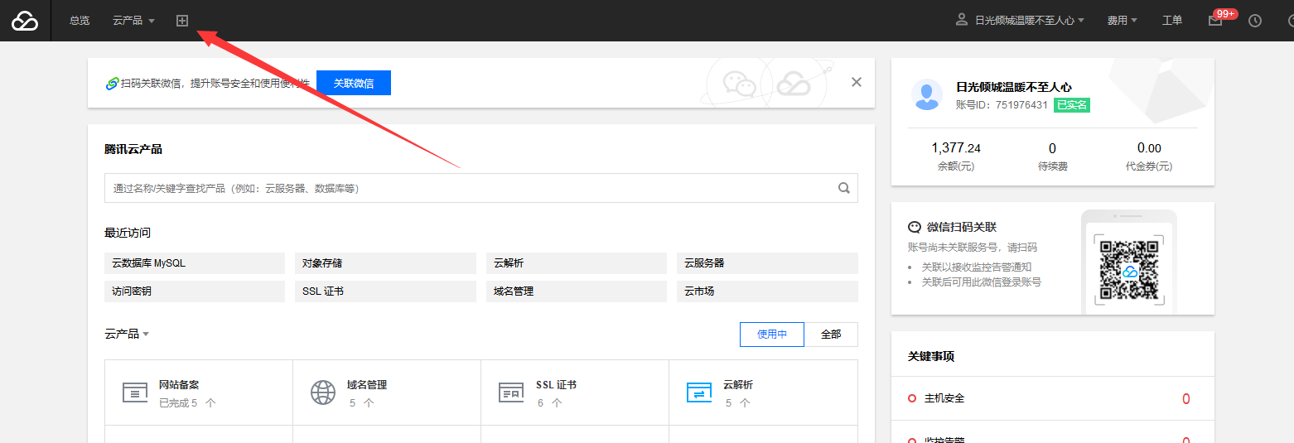Click the search magnifier icon in product search
Viewport: 1294px width, 443px height.
[844, 188]
